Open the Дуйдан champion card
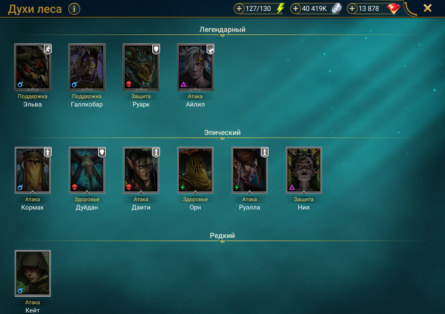Screen dimensions: 445x314 [x=87, y=170]
